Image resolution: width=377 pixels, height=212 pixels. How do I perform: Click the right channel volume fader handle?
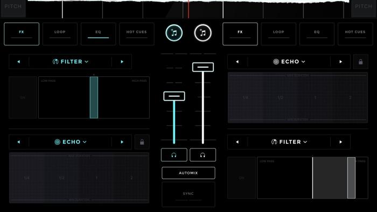[x=203, y=67]
